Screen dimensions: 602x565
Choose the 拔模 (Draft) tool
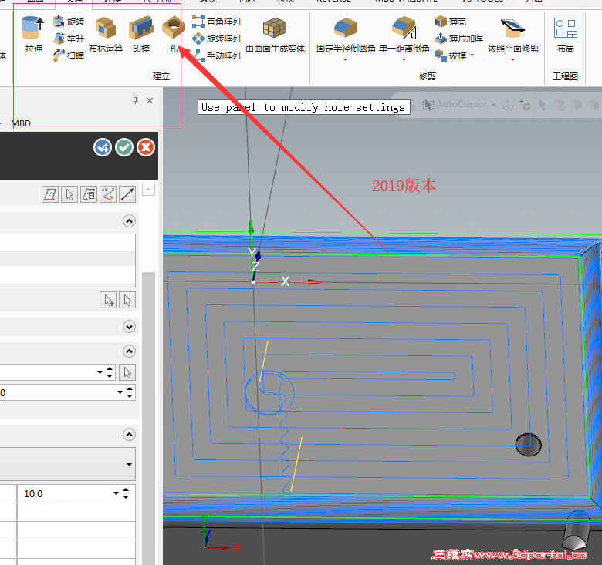point(451,55)
